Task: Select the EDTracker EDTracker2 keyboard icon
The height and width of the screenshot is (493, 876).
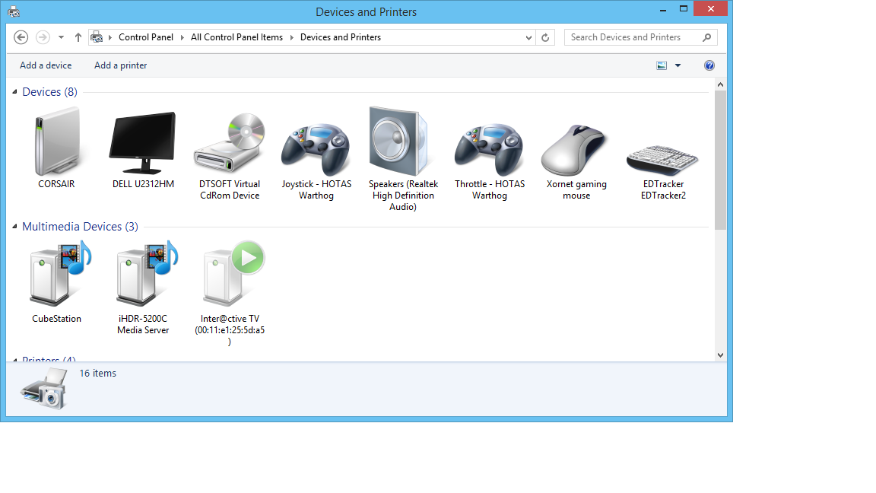Action: click(x=662, y=159)
